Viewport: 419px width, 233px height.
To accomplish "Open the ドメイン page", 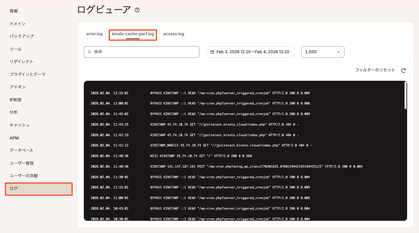I will click(17, 23).
